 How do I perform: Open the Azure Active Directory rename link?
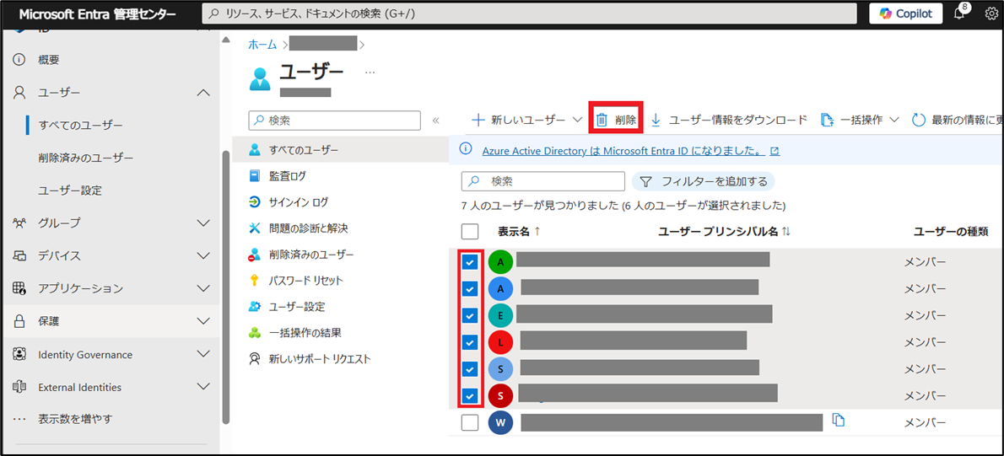(x=623, y=152)
